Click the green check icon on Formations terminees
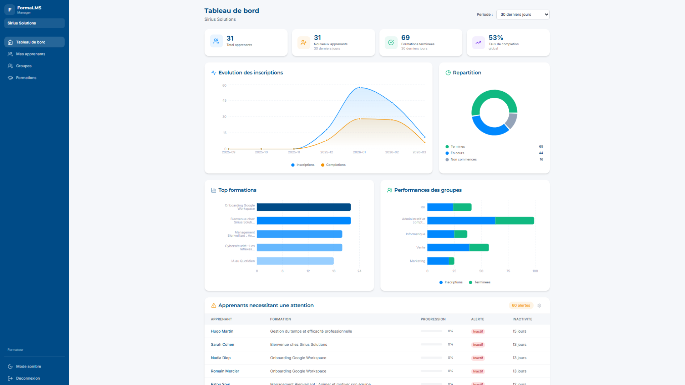685x385 pixels. [391, 42]
